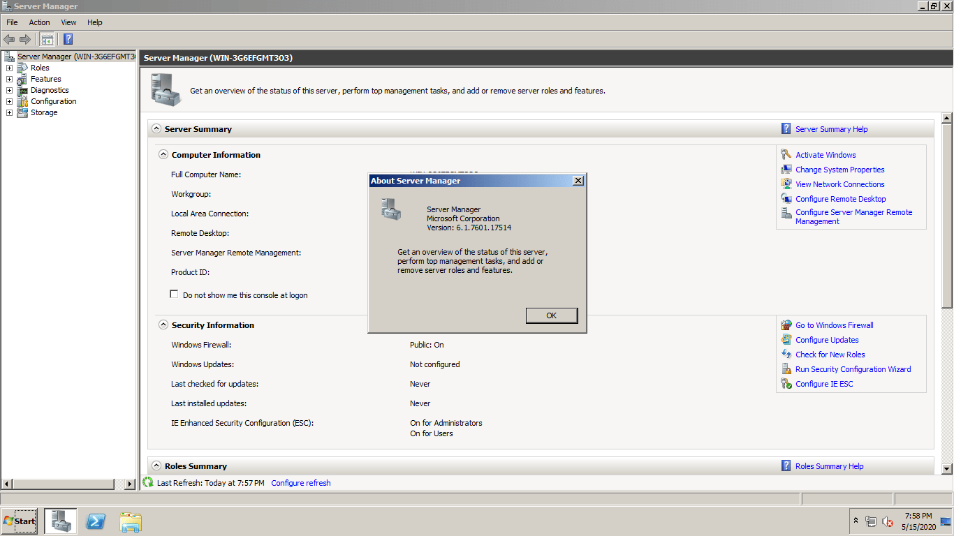Click 'Not configured' Windows Updates value
The image size is (954, 536).
coord(434,364)
